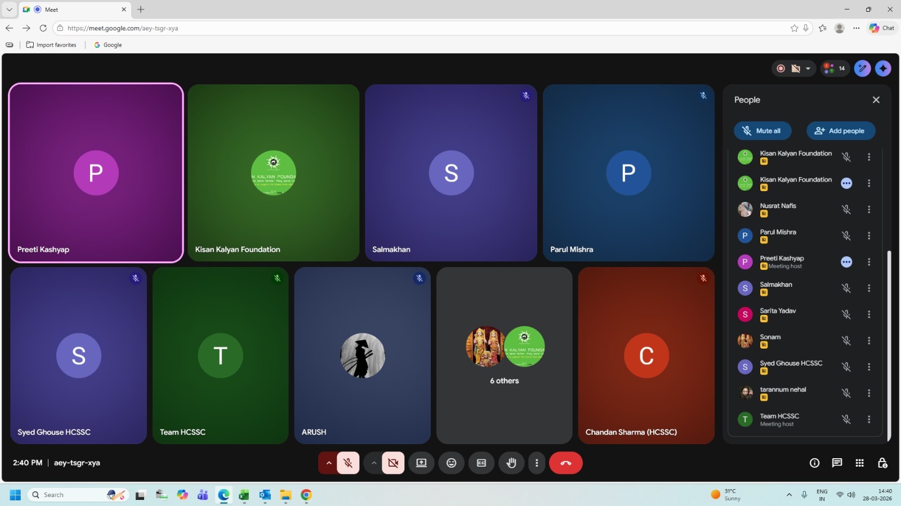Open the browser profile avatar

point(840,28)
